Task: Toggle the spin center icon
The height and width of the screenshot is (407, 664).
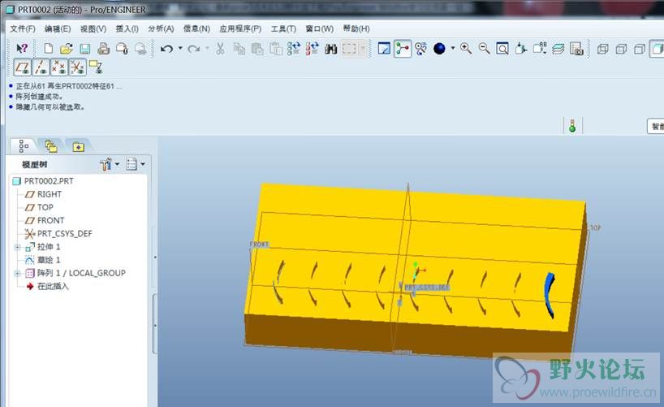Action: click(x=403, y=48)
